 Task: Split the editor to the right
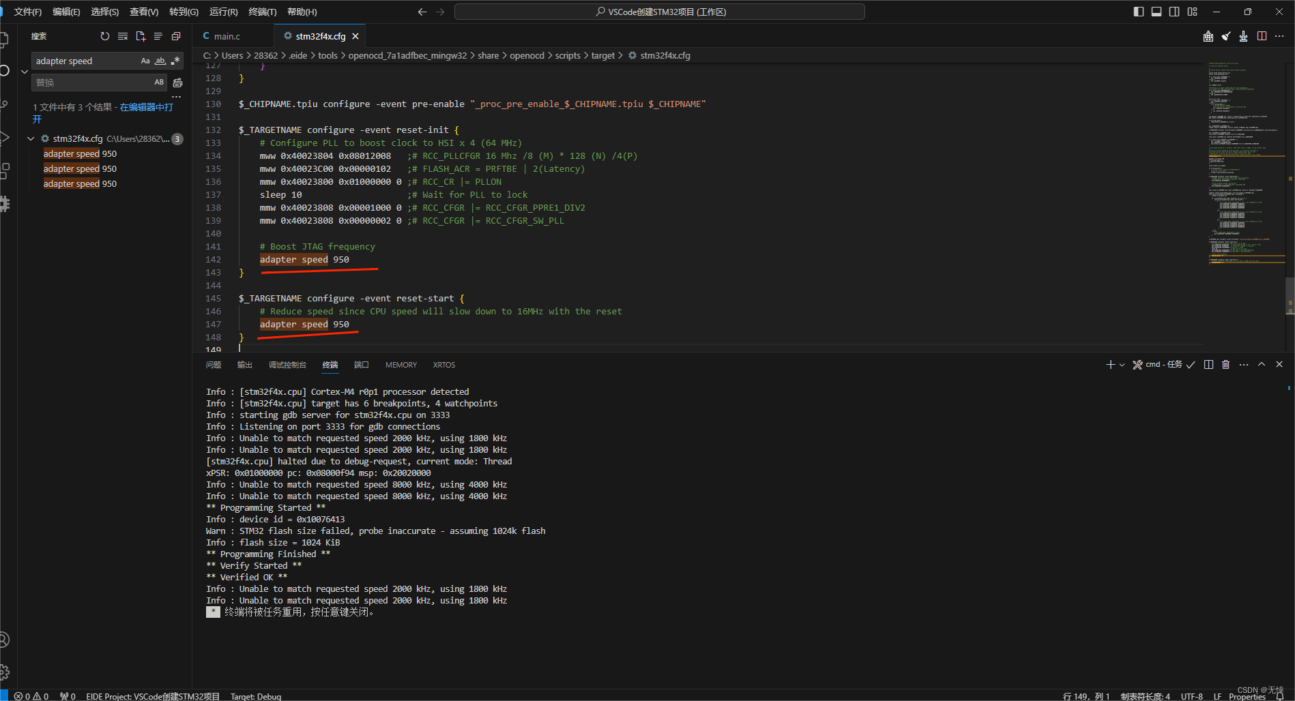coord(1262,36)
